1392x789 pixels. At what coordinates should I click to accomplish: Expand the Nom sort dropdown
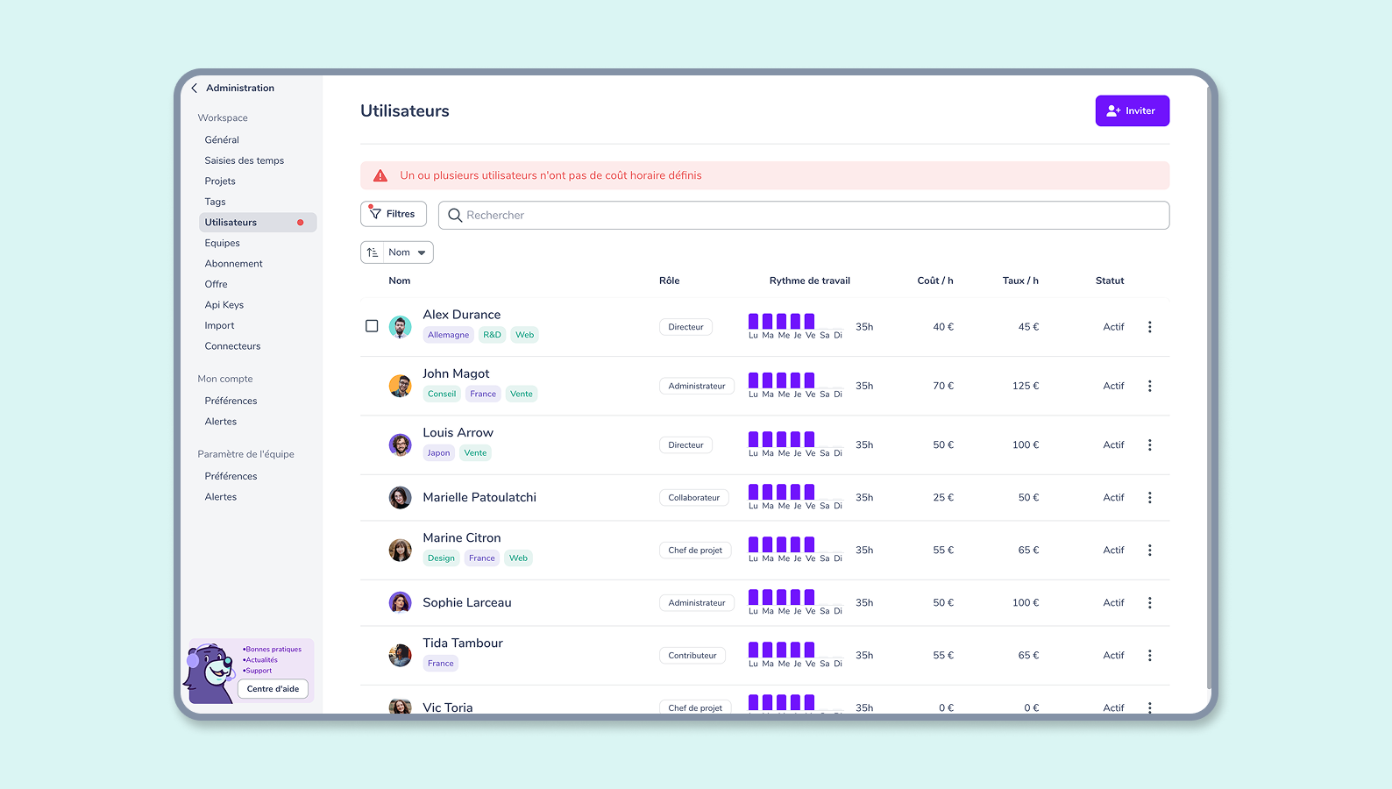408,252
